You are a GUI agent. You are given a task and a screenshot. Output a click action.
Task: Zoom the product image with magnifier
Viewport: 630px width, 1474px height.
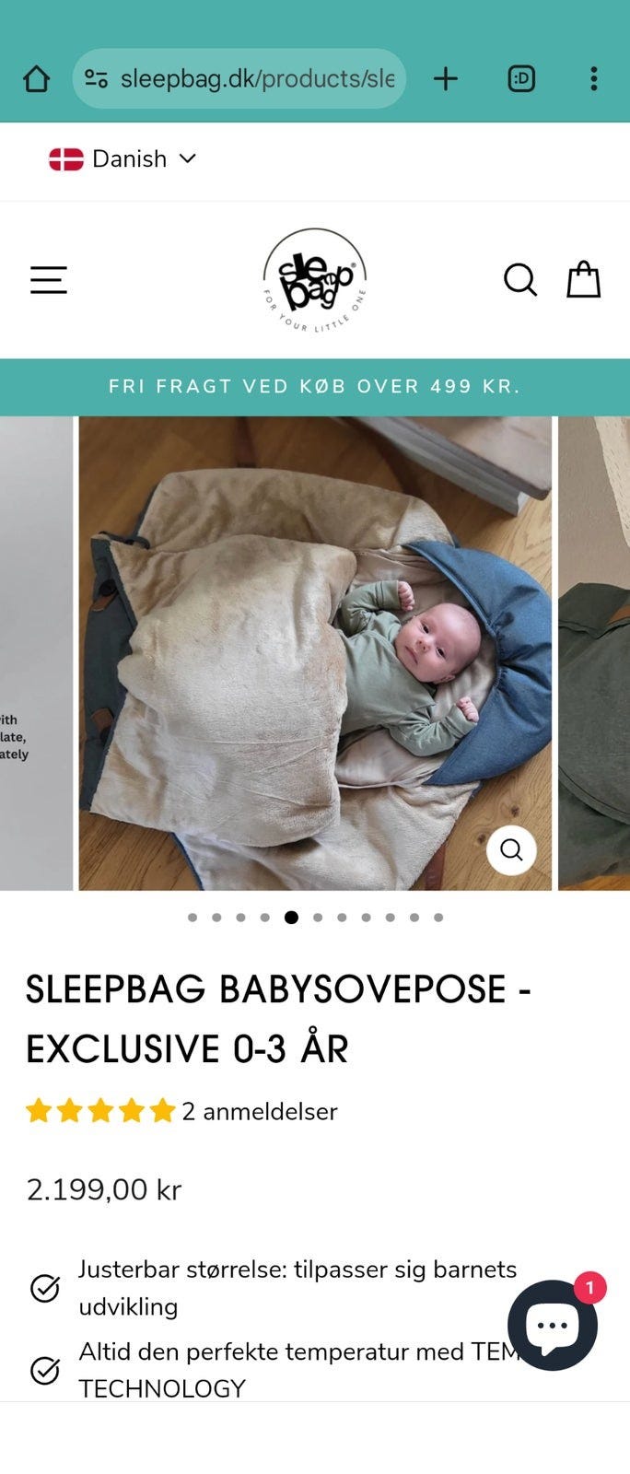[x=511, y=849]
